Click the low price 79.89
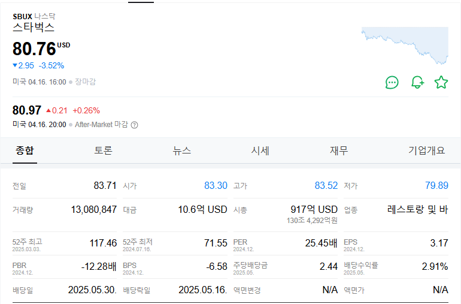461x304 pixels. point(436,186)
